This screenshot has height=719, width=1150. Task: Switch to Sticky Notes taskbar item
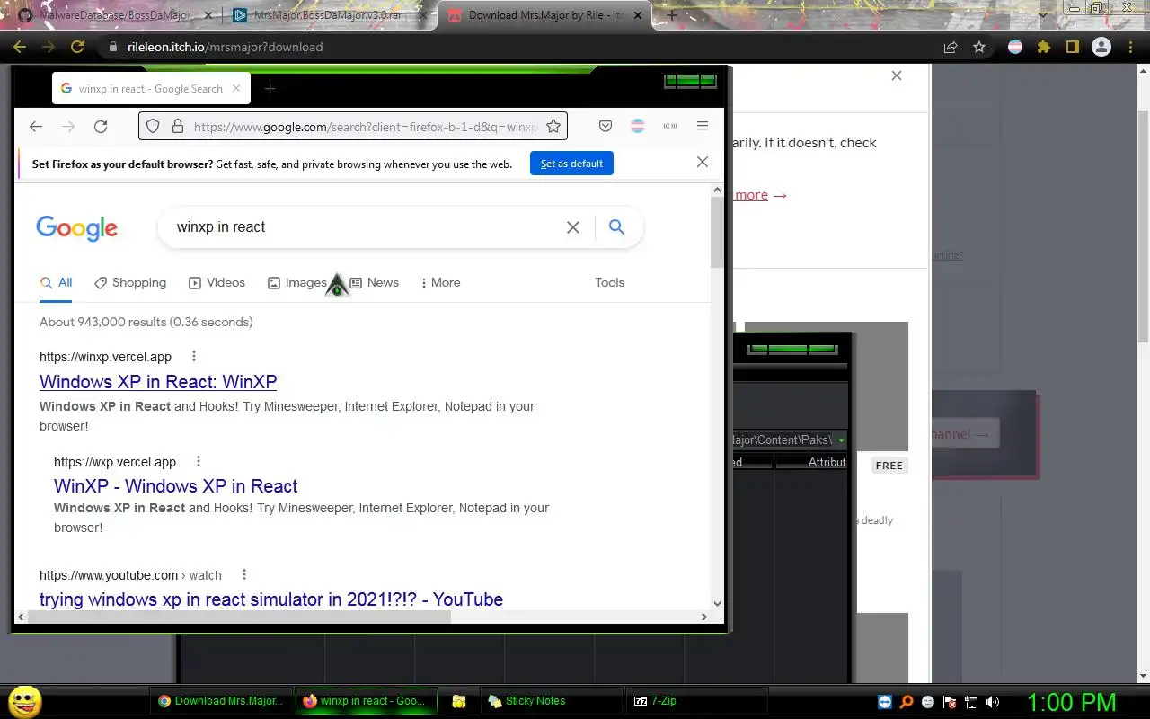pyautogui.click(x=550, y=701)
